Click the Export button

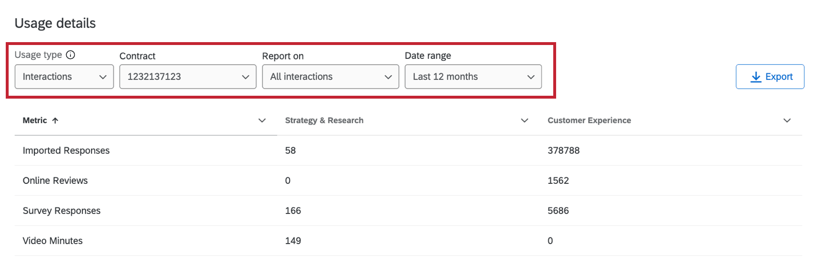point(770,77)
